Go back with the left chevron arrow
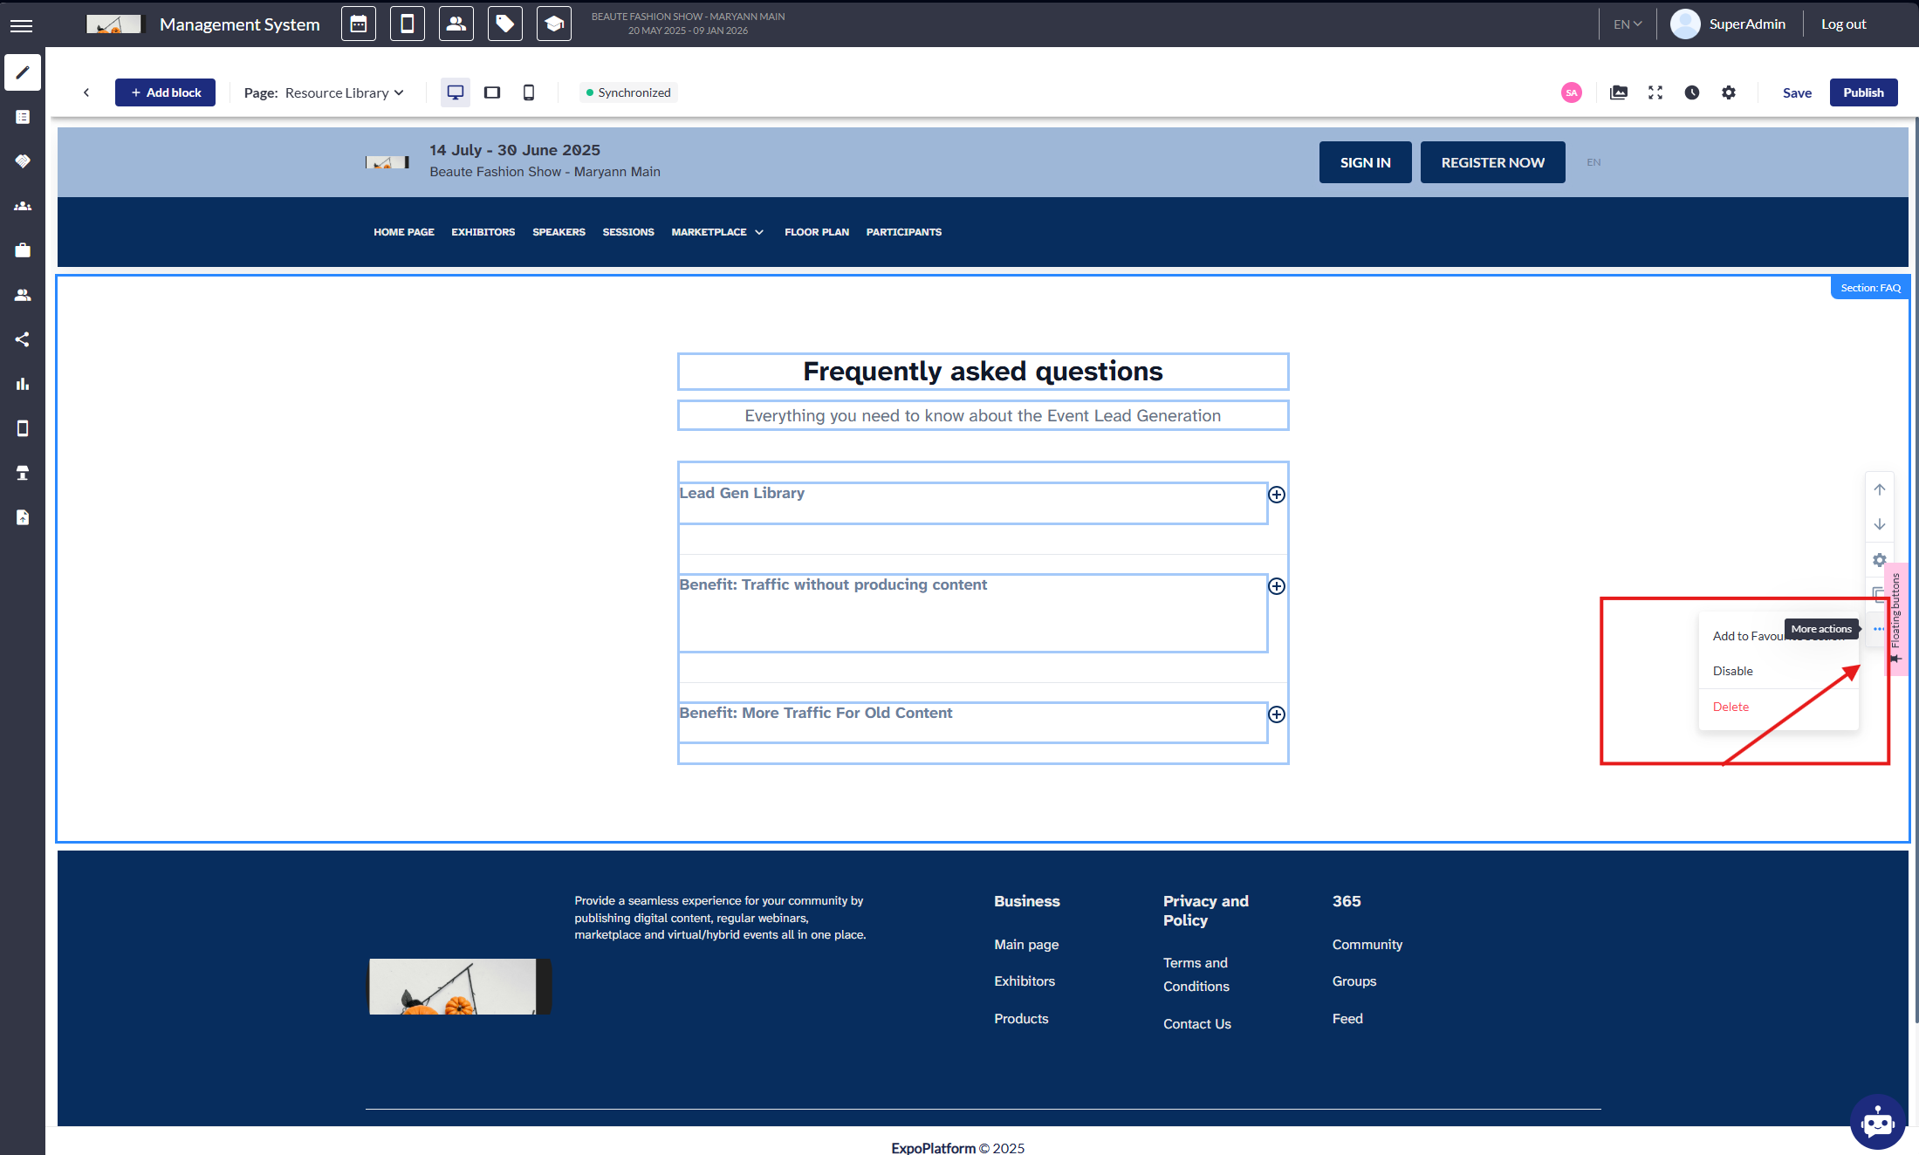This screenshot has width=1919, height=1155. click(x=86, y=92)
